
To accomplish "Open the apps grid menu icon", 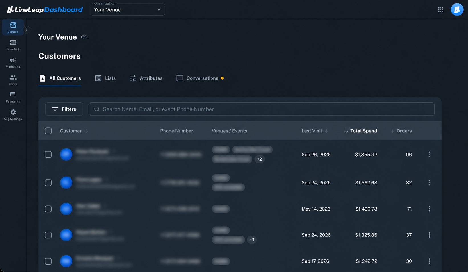I will click(440, 10).
